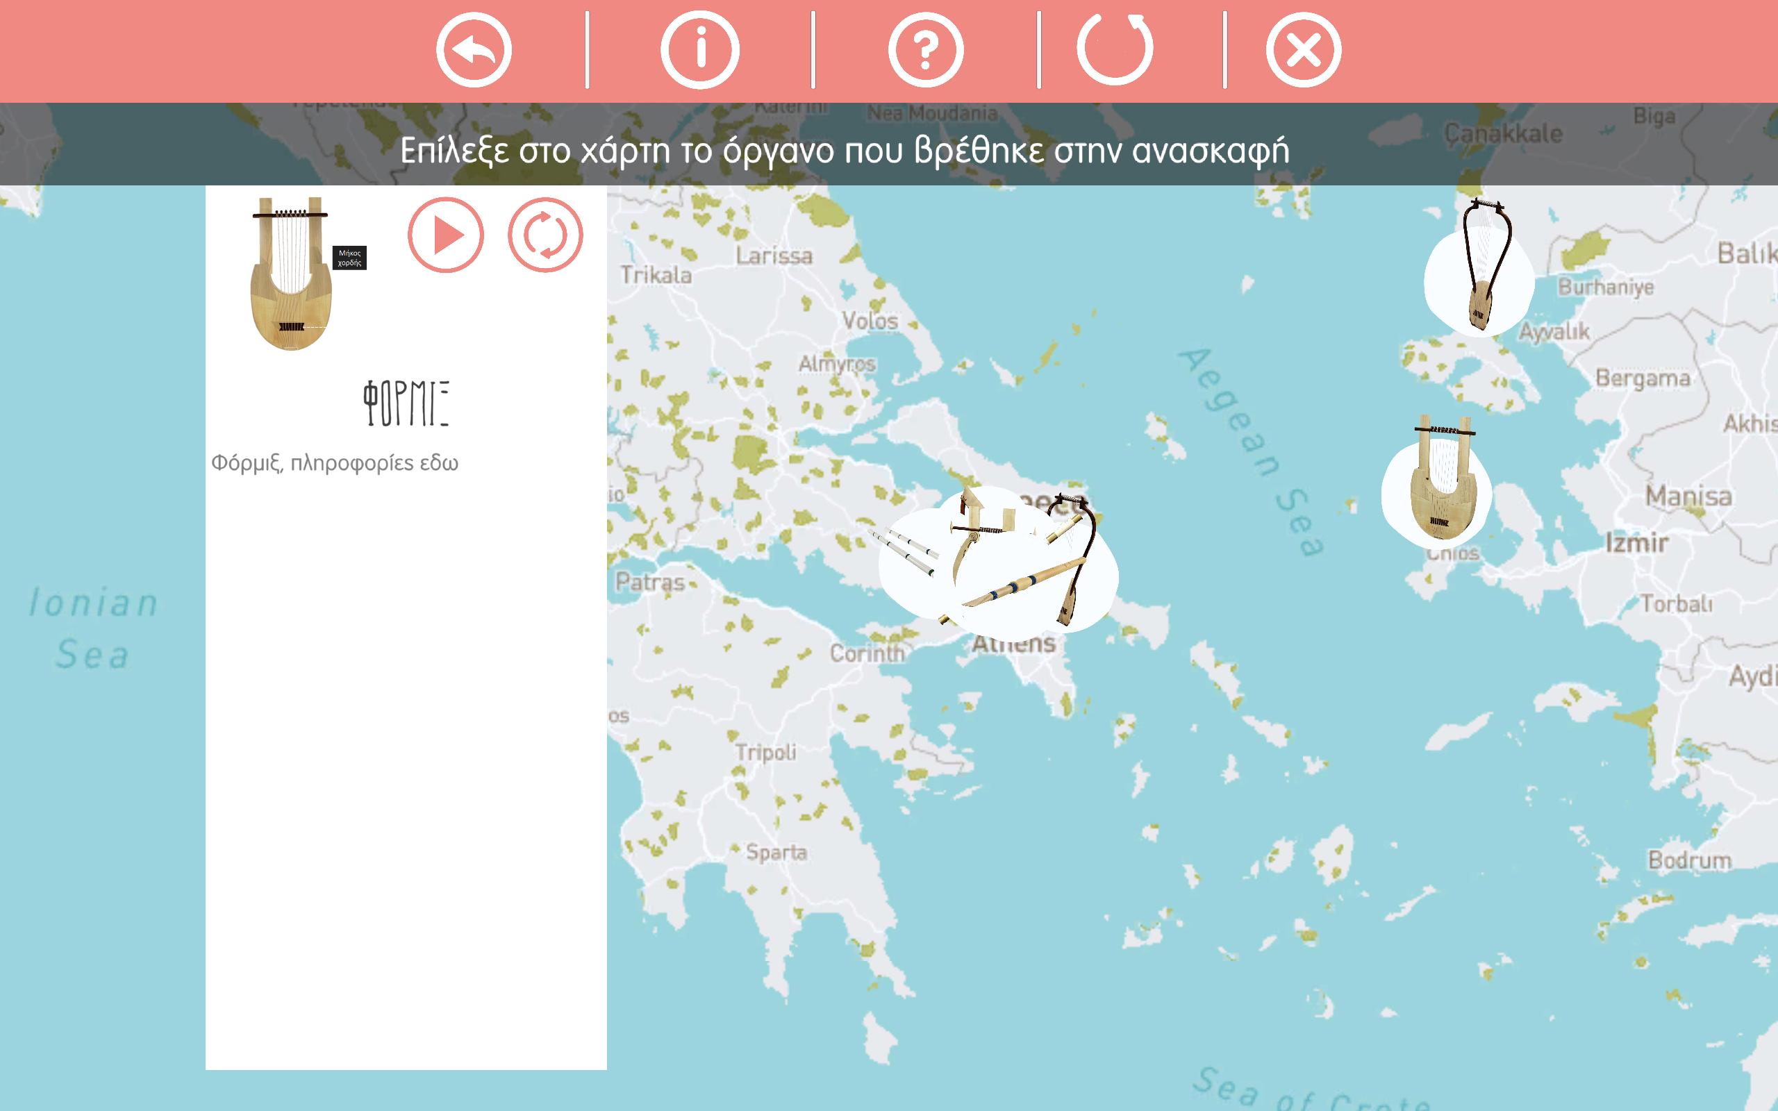The width and height of the screenshot is (1778, 1111).
Task: Click the phorminx thumbnail in side panel
Action: (290, 274)
